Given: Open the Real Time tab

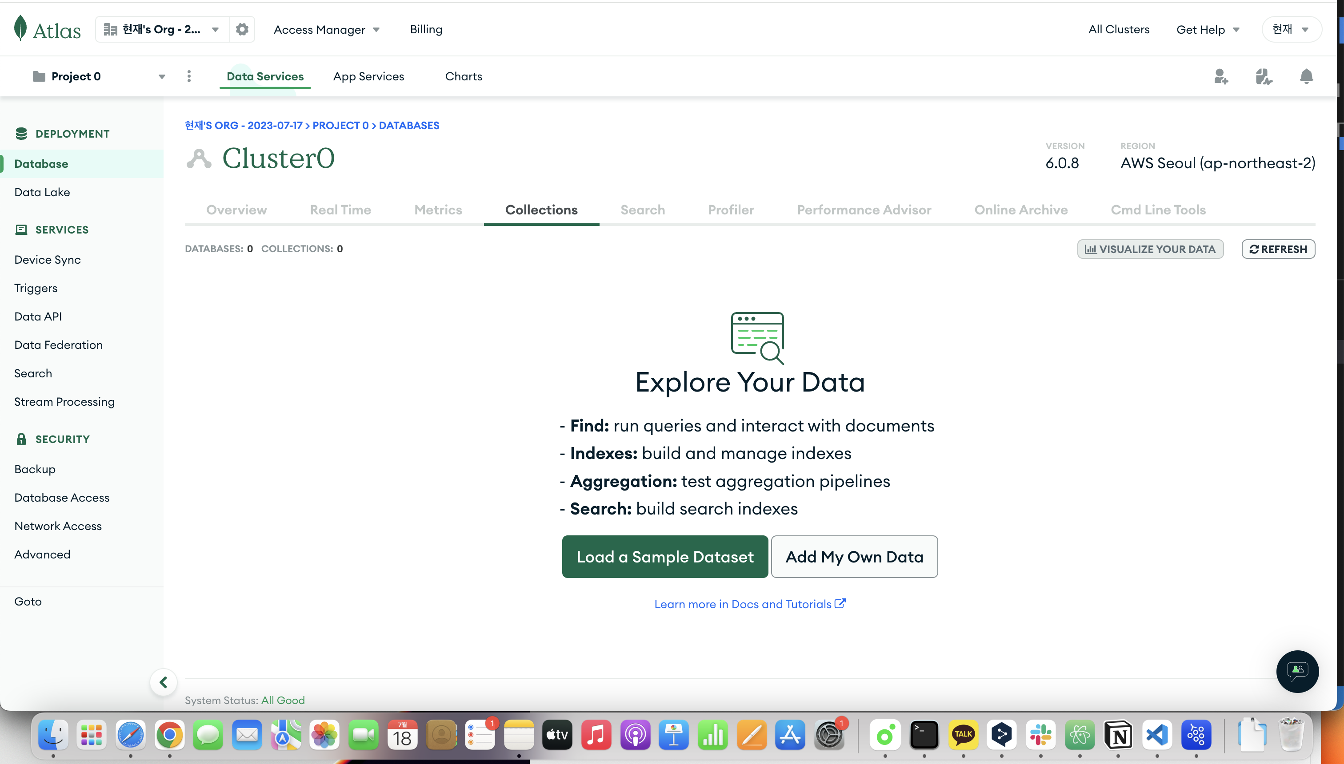Looking at the screenshot, I should click(340, 210).
